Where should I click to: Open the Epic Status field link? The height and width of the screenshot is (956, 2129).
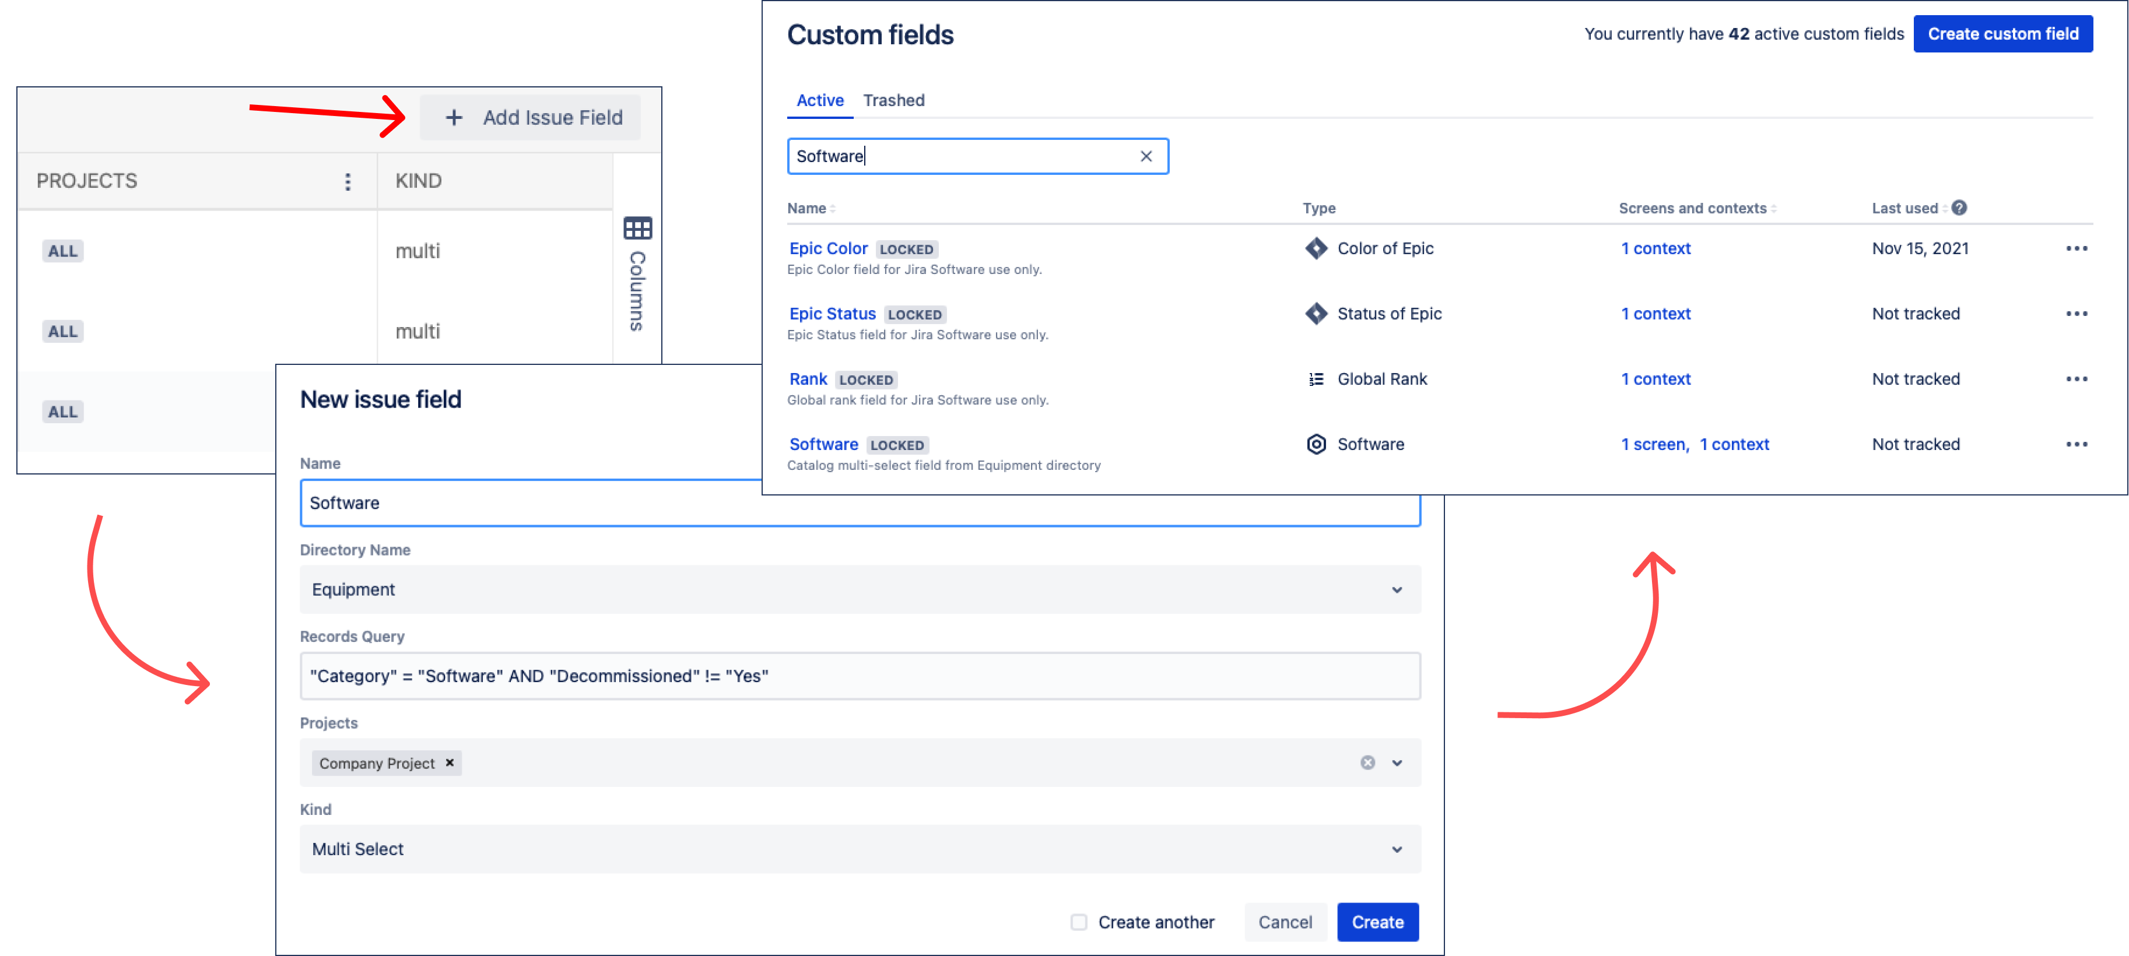(x=832, y=314)
